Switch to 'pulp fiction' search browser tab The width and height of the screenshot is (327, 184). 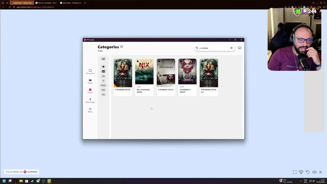(x=71, y=3)
